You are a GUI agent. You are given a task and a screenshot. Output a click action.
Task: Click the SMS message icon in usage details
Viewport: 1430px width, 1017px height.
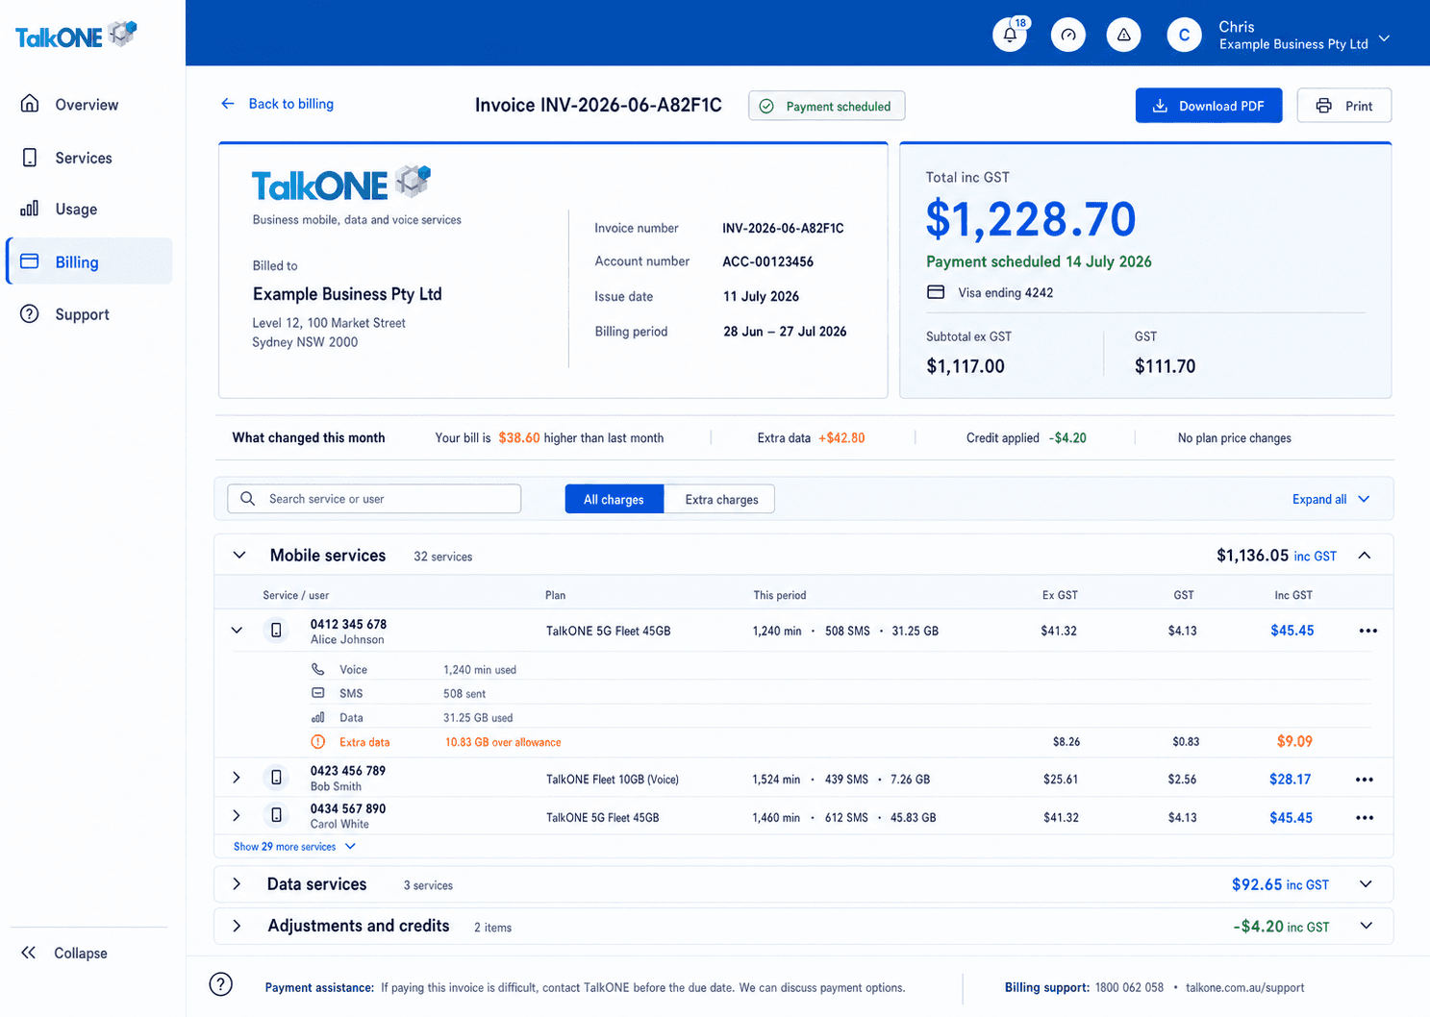click(318, 693)
